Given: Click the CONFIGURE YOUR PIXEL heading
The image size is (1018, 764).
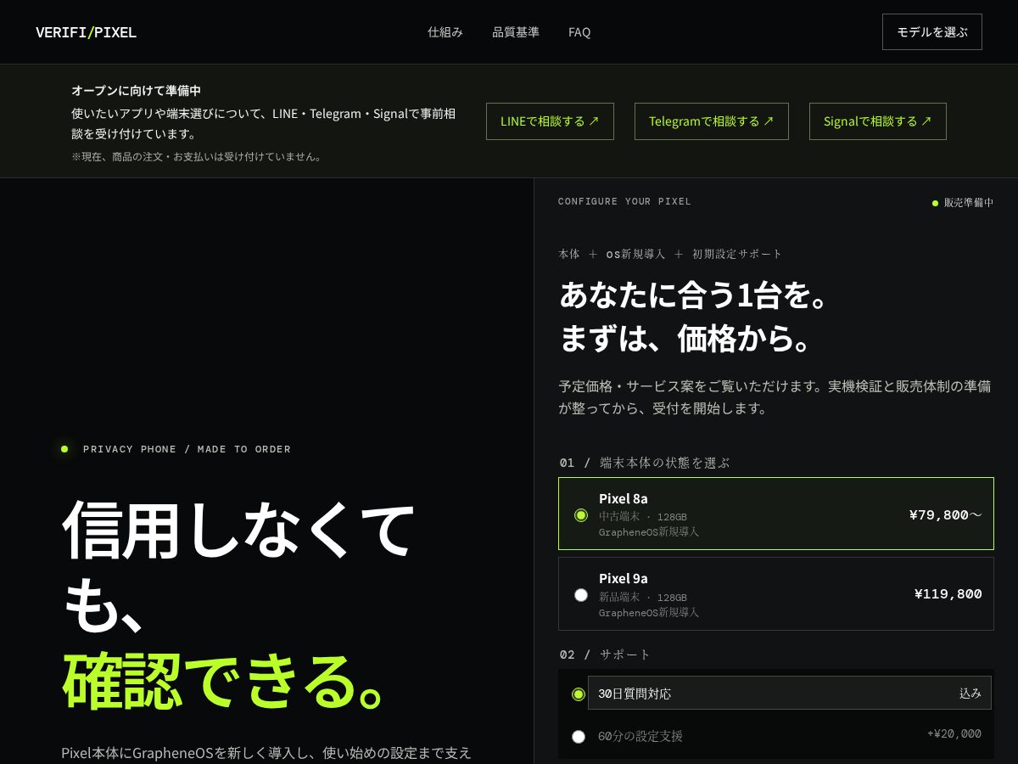Looking at the screenshot, I should point(624,201).
